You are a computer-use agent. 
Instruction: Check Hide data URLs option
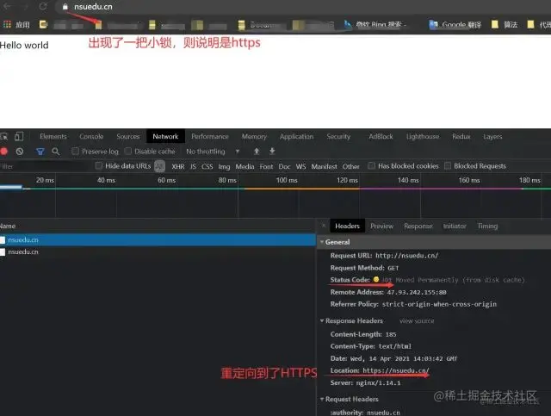click(x=99, y=165)
